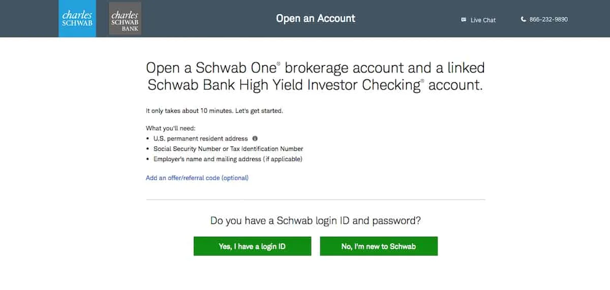
Task: Select the Employer's name and mailing address item
Action: coord(228,159)
